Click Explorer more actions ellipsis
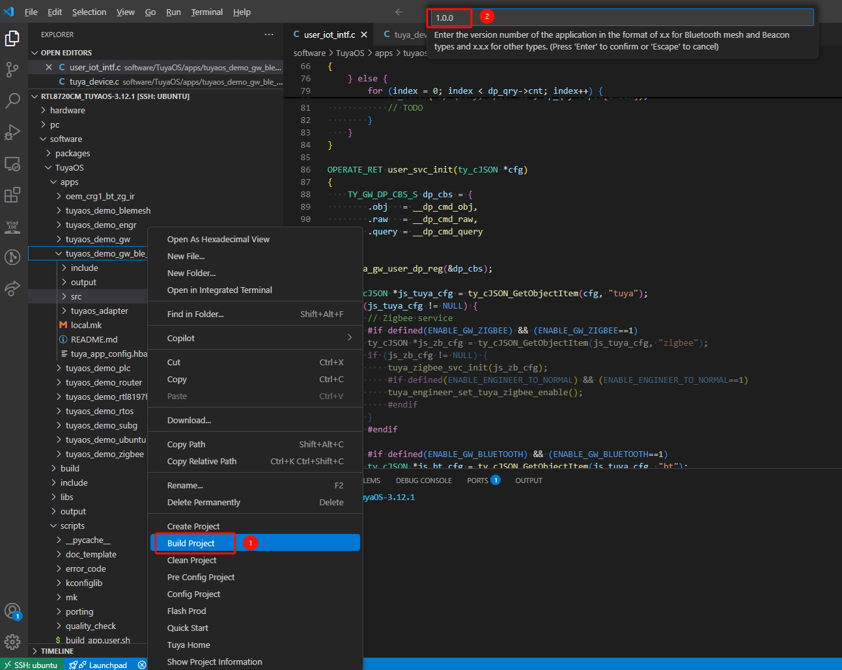 click(x=269, y=35)
